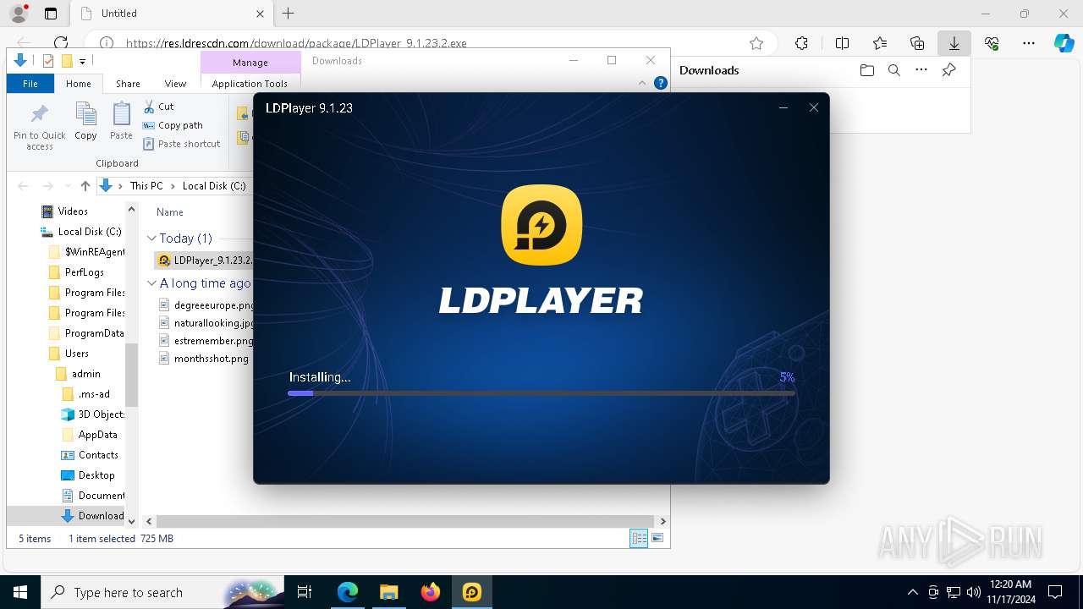Image resolution: width=1083 pixels, height=609 pixels.
Task: Pin the Edge Downloads panel
Action: pyautogui.click(x=949, y=70)
